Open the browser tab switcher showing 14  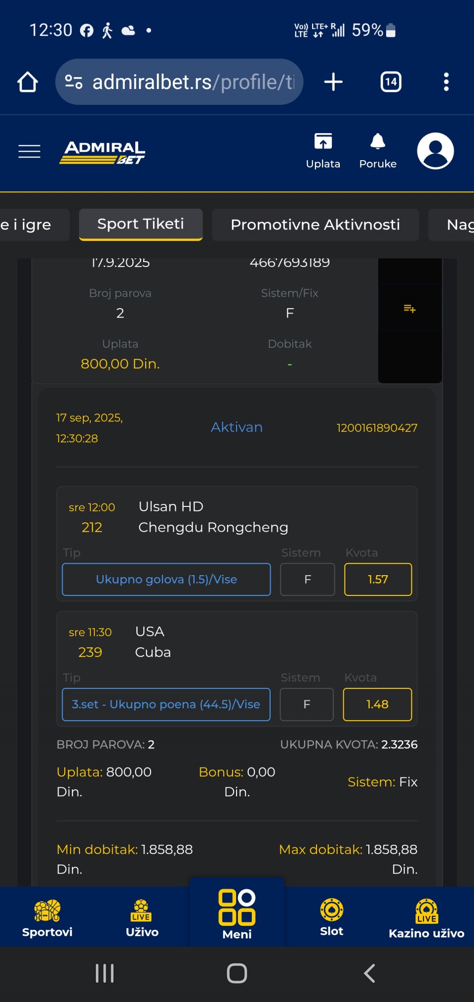(391, 82)
